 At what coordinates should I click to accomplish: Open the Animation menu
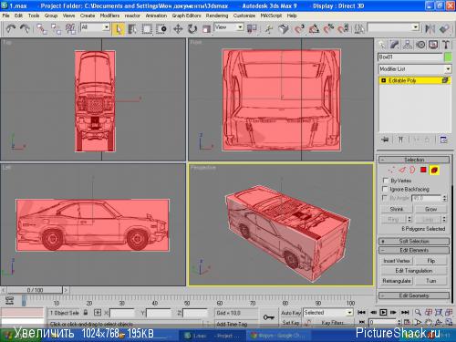(x=156, y=16)
